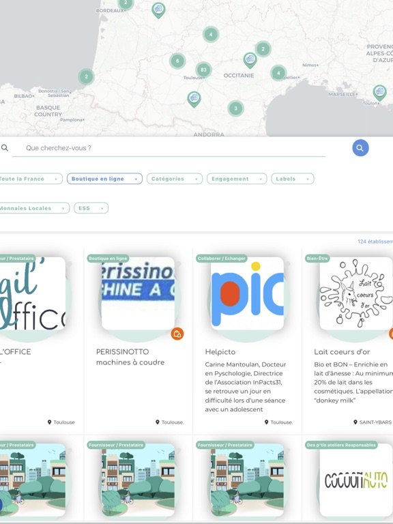Open the map cluster marker showing 6

(177, 61)
